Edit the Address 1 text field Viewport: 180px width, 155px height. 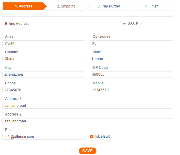coord(88,106)
